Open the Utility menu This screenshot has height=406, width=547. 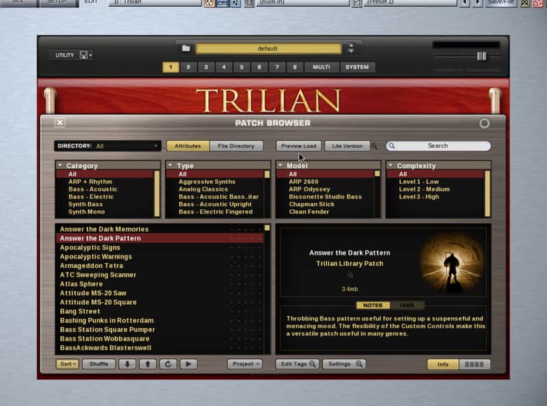[71, 55]
